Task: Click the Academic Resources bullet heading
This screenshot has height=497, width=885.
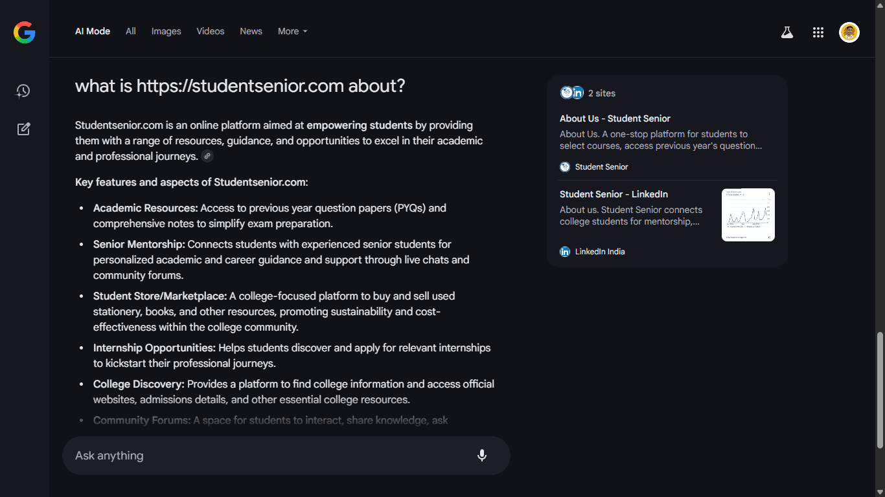Action: coord(146,208)
